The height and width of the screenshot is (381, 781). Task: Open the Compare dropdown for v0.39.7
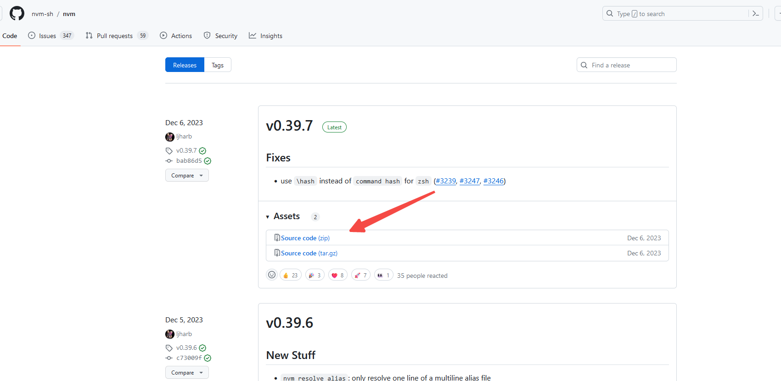pyautogui.click(x=187, y=176)
